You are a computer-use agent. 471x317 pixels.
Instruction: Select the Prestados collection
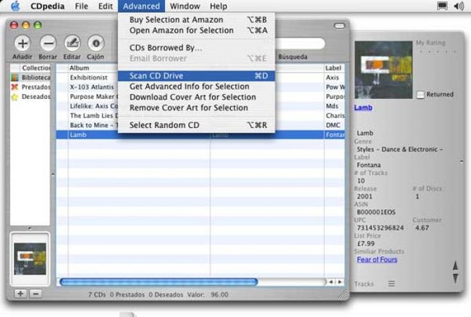(x=30, y=87)
